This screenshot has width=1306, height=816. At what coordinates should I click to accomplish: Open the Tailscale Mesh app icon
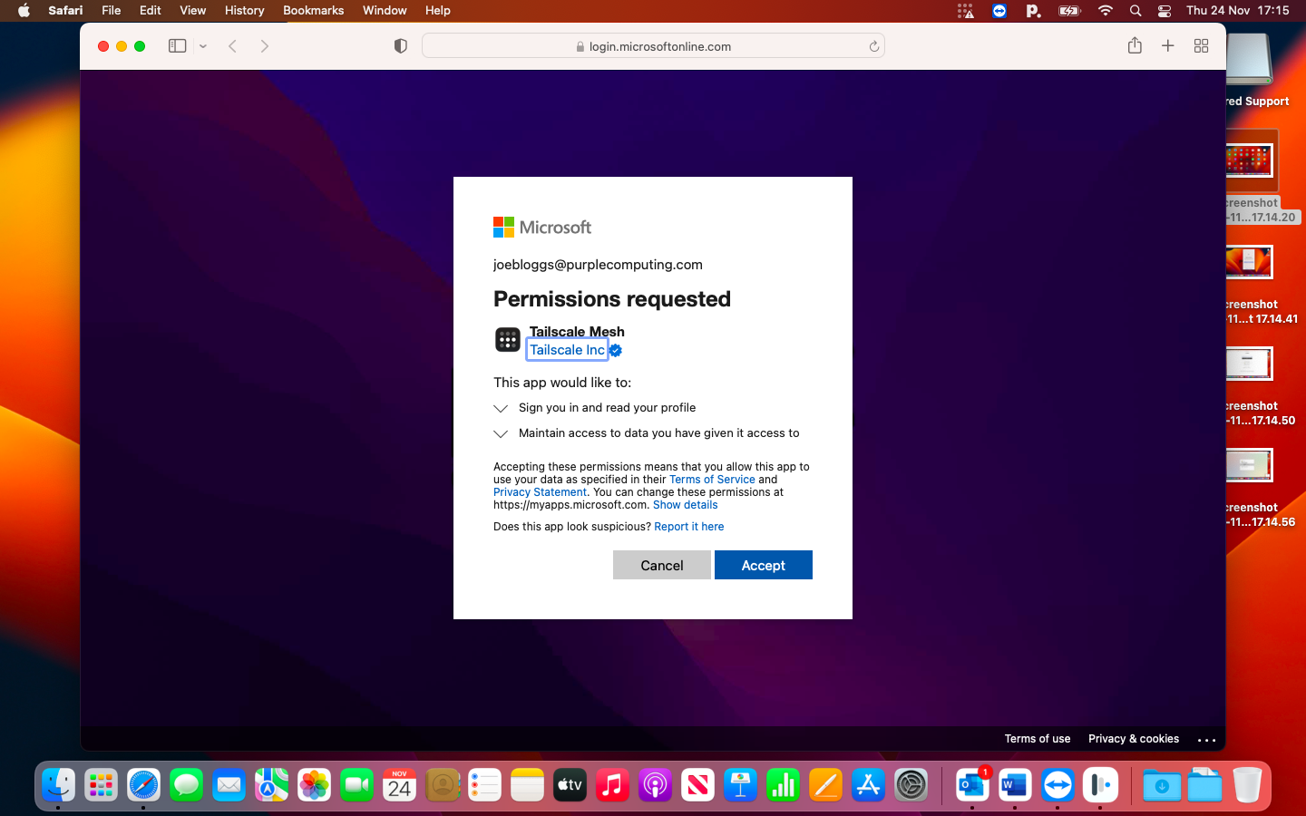(x=508, y=341)
